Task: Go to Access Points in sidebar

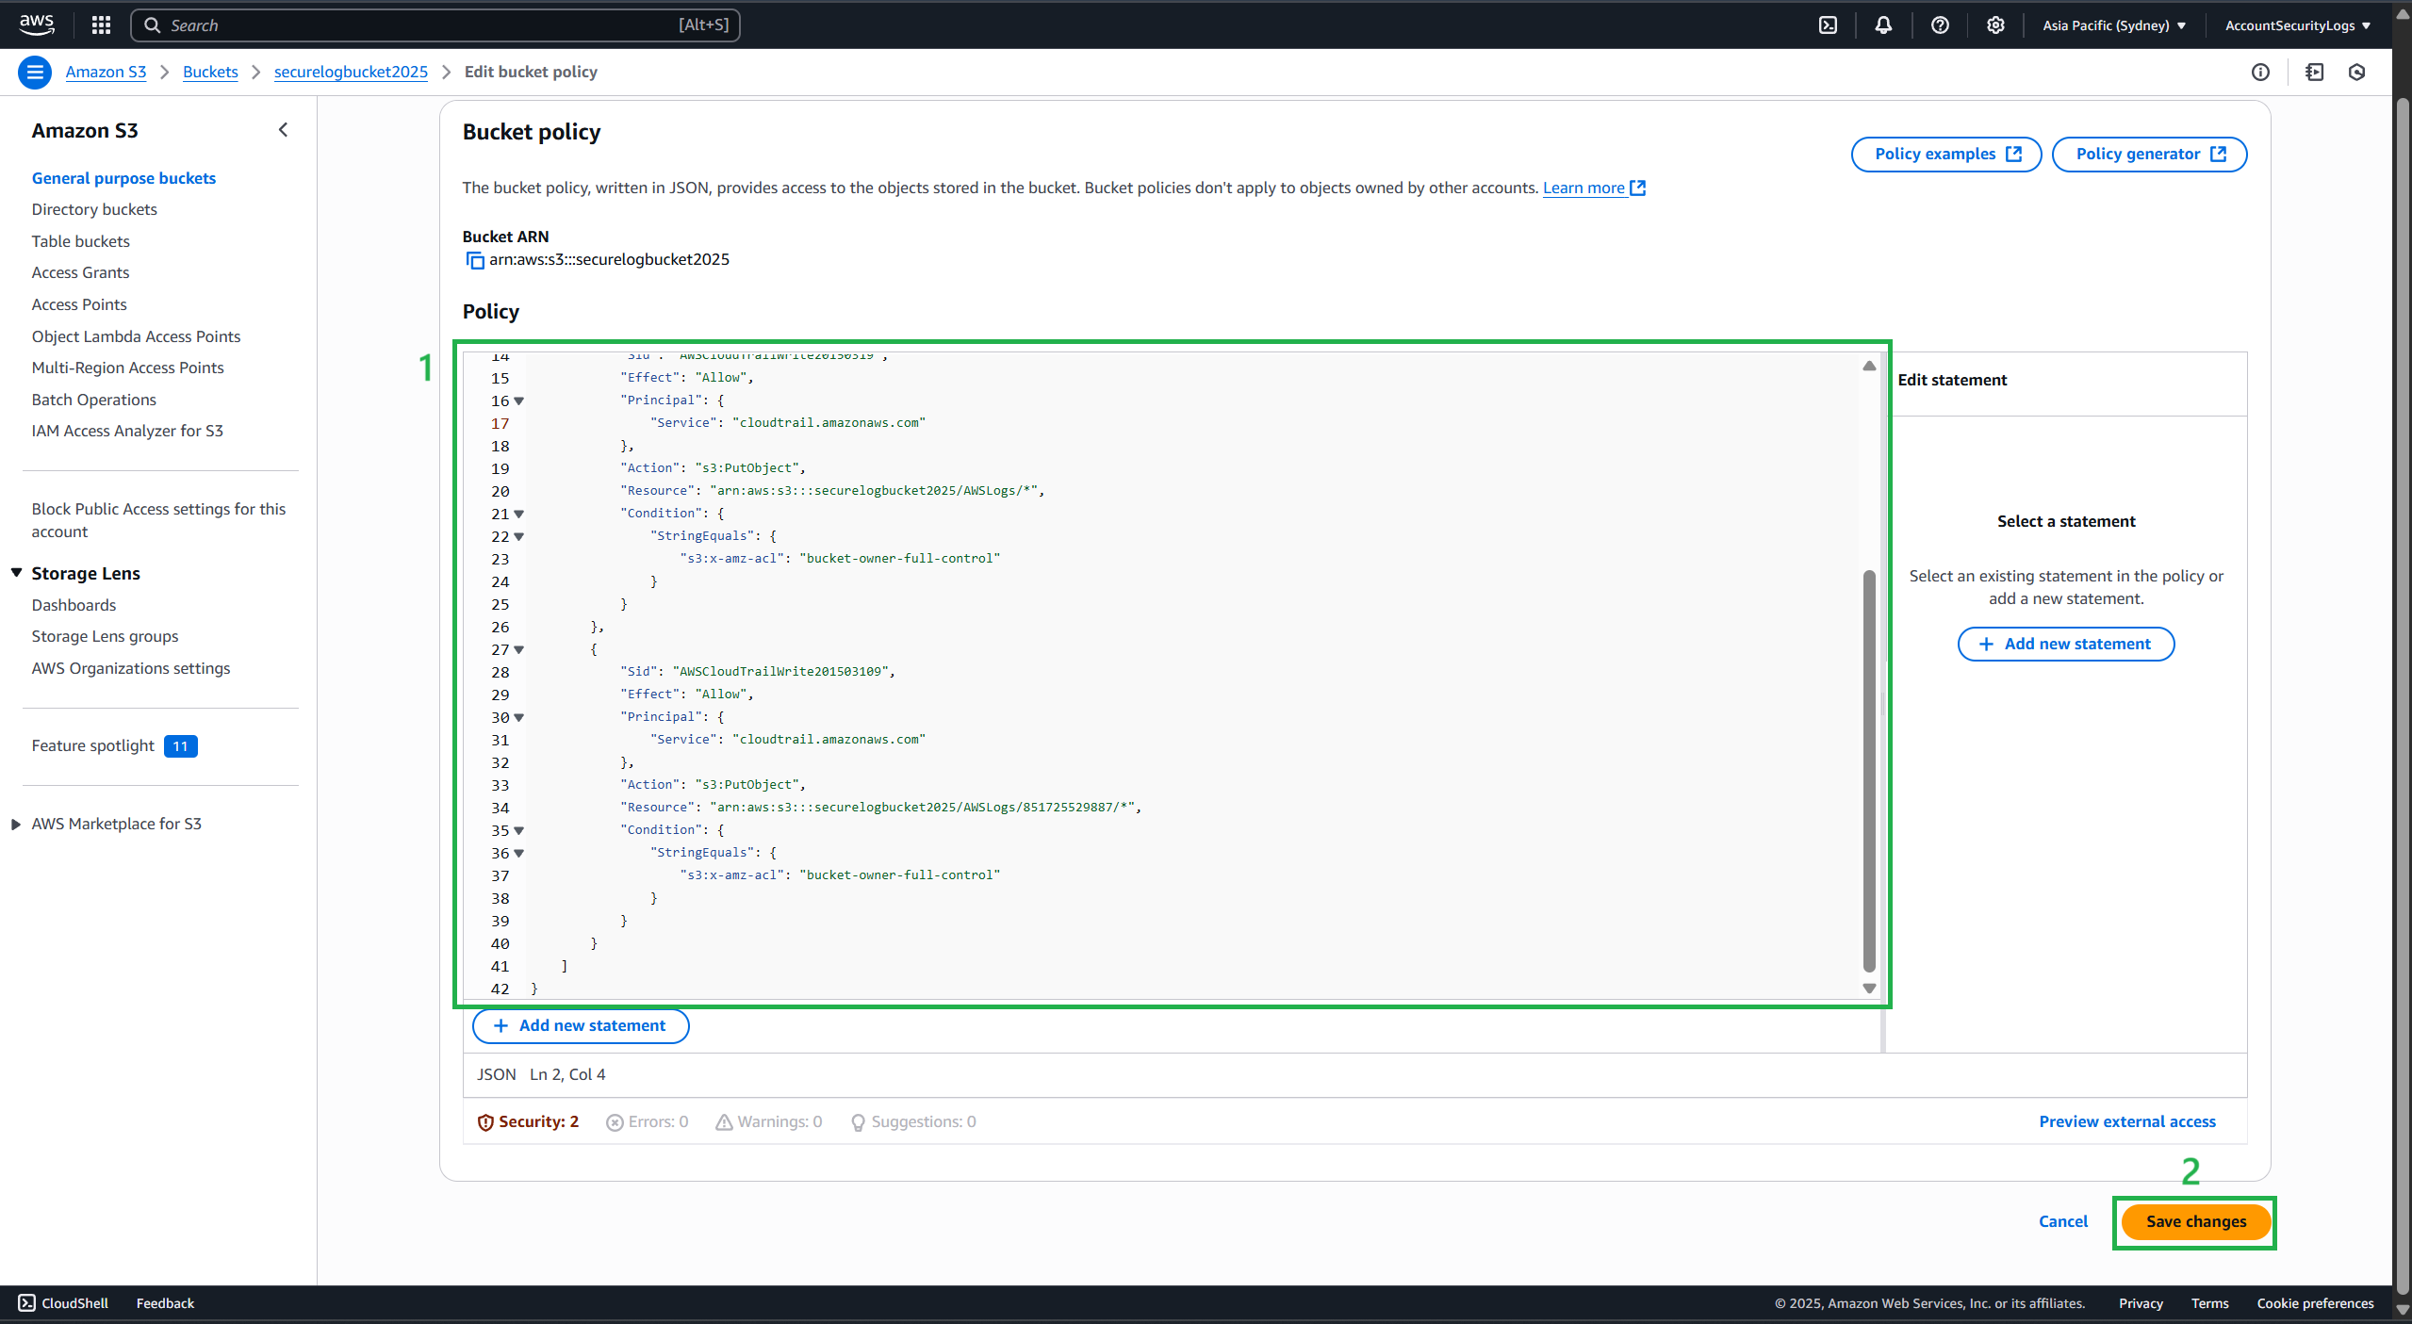Action: (79, 304)
